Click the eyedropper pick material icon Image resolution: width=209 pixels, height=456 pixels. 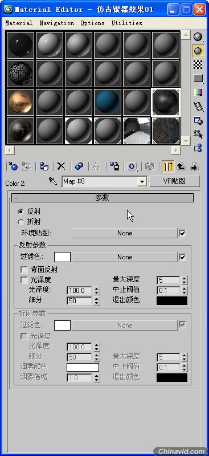pyautogui.click(x=53, y=181)
